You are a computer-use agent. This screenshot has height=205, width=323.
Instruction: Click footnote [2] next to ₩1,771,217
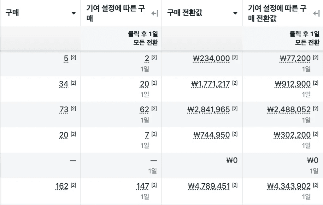235,83
